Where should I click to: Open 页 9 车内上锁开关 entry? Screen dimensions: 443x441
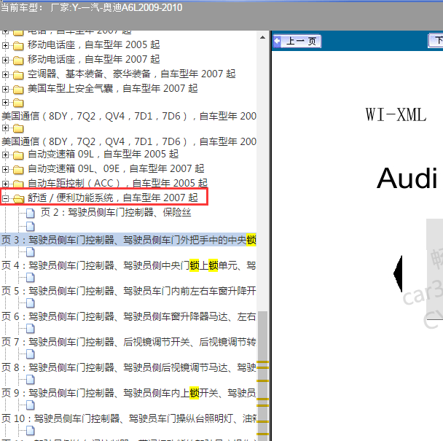[128, 393]
